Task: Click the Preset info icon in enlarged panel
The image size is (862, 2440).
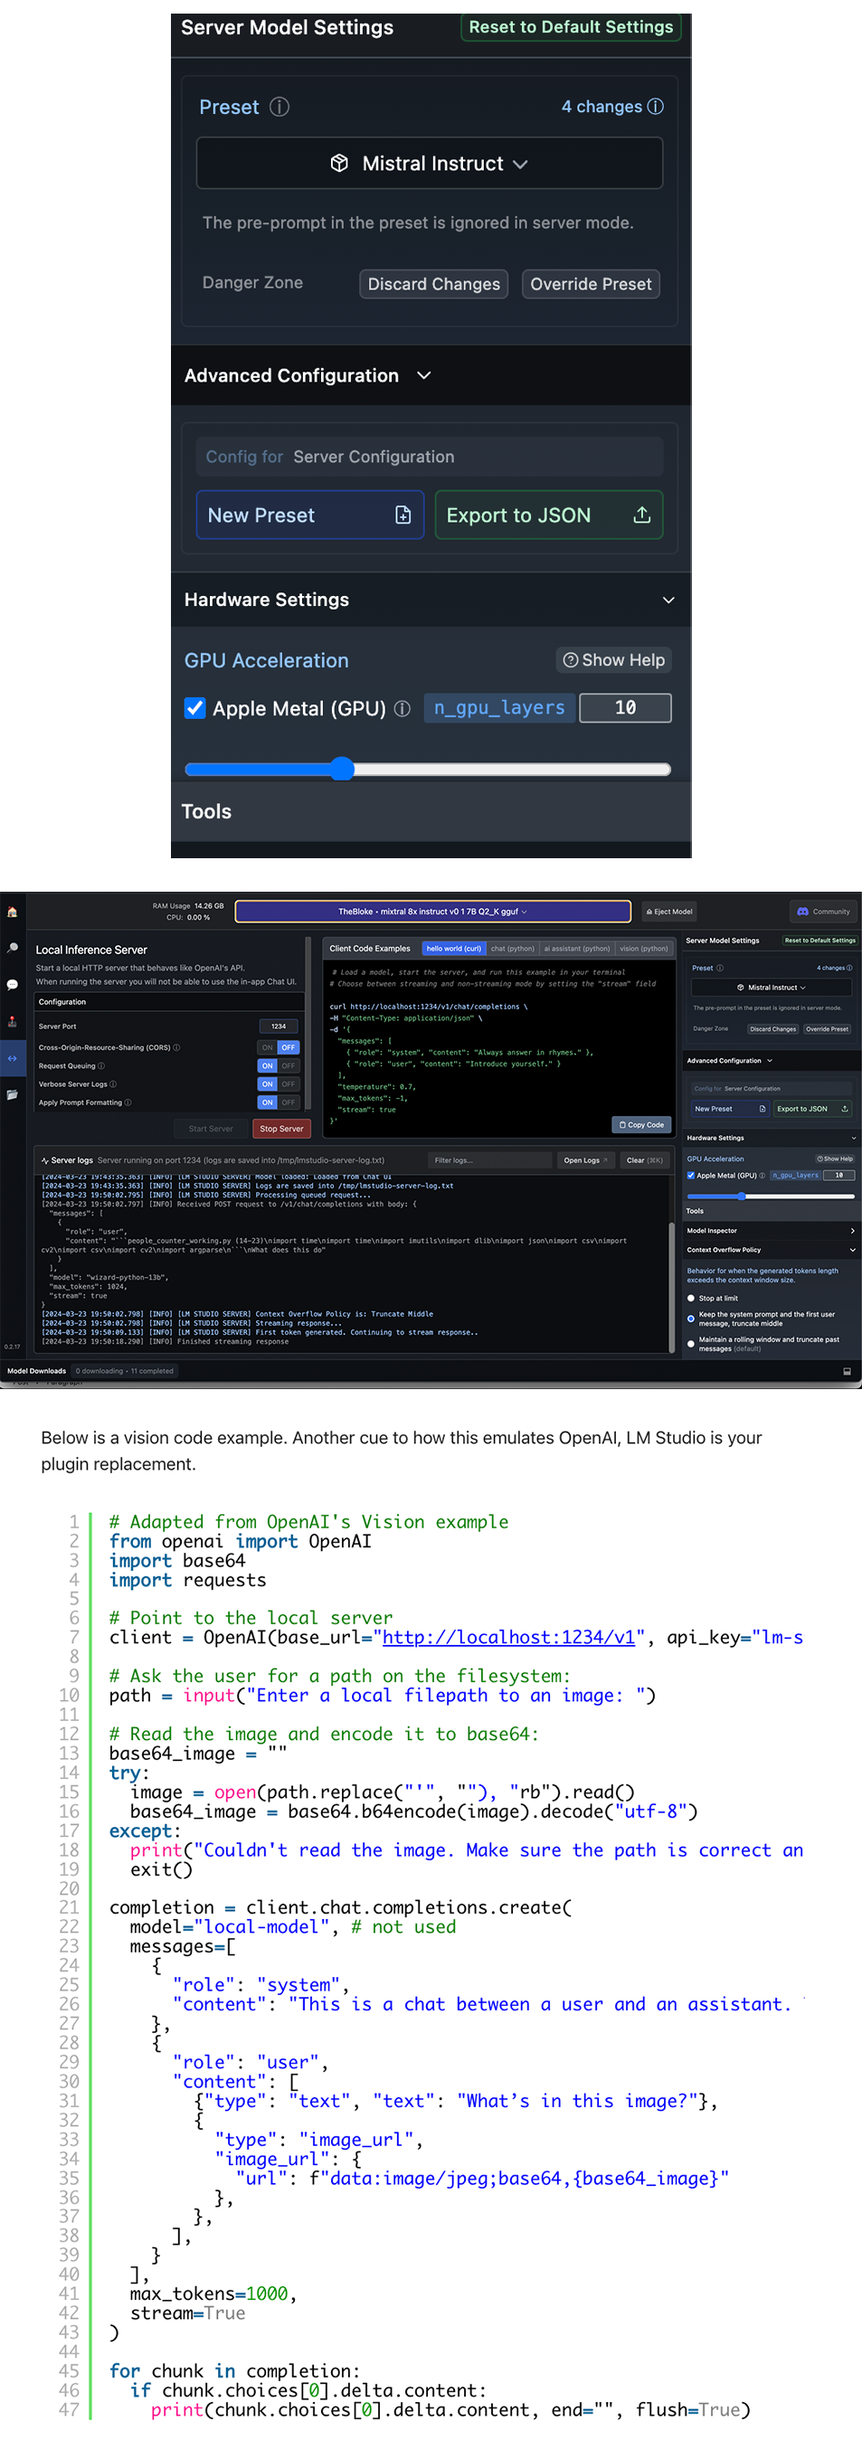Action: pos(279,106)
